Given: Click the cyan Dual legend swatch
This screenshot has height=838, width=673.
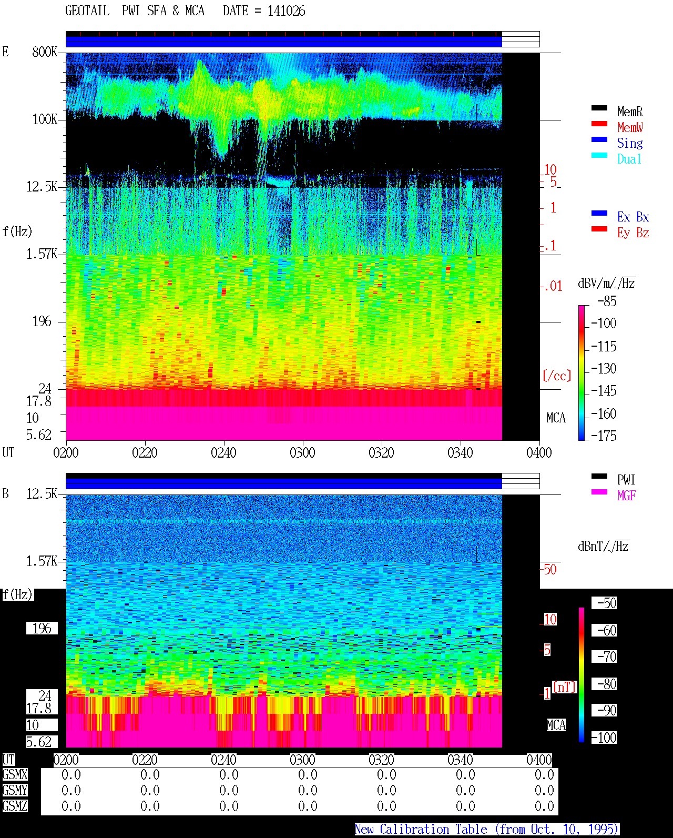Looking at the screenshot, I should (599, 156).
